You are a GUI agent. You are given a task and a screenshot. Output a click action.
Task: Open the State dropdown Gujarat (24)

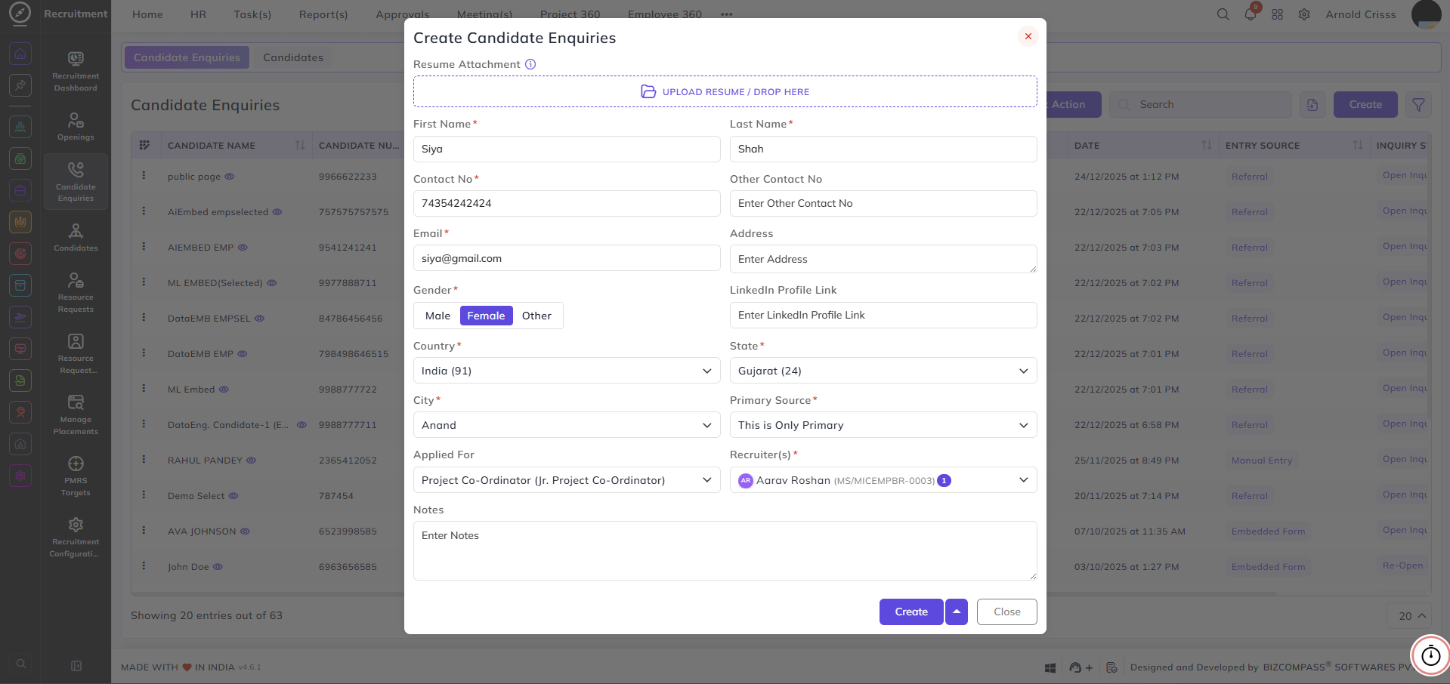(x=883, y=371)
